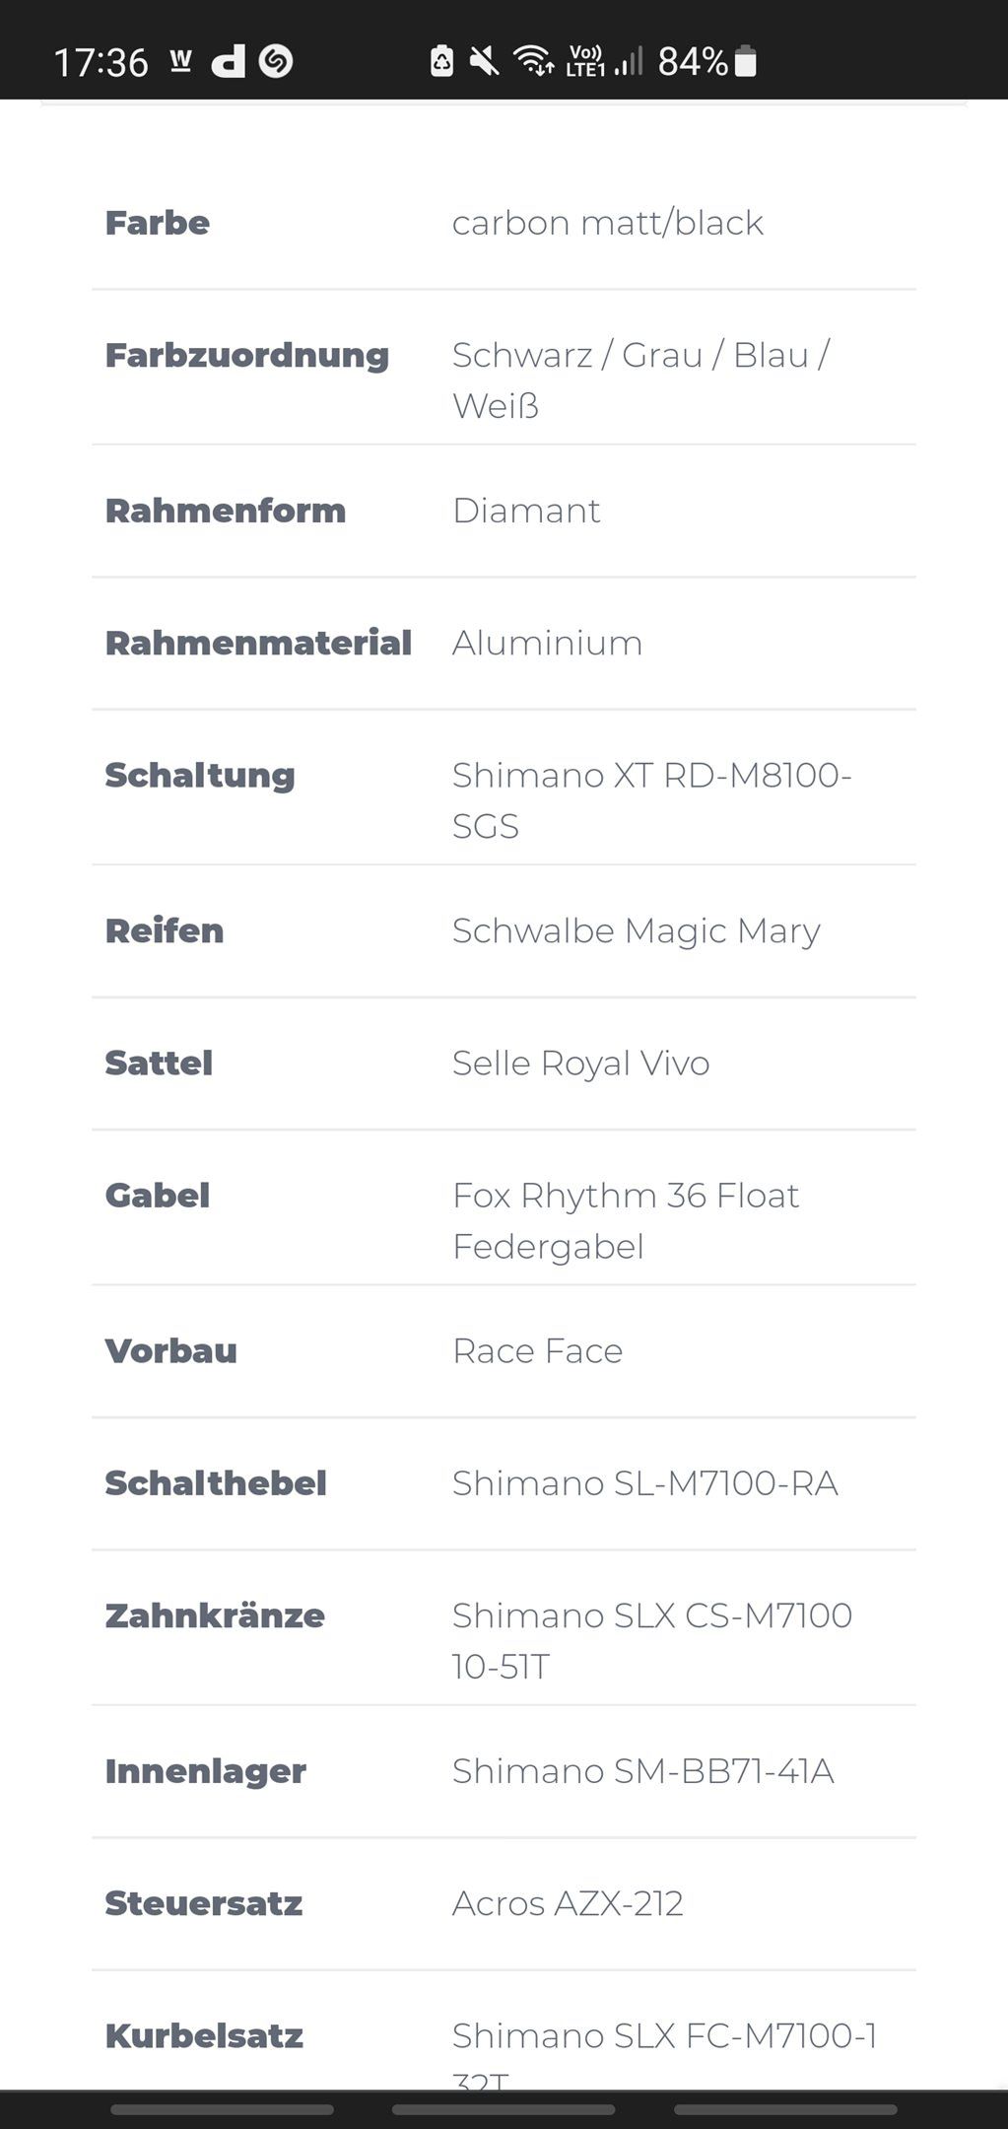This screenshot has height=2129, width=1008.
Task: Tap the 'Acros AZX-212' Steuersatz value
Action: (567, 1903)
